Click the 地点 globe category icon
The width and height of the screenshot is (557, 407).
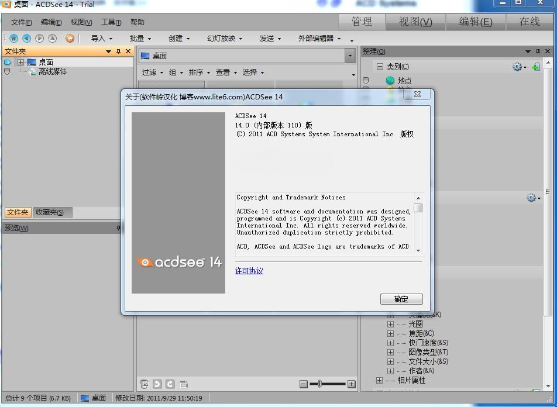[390, 81]
